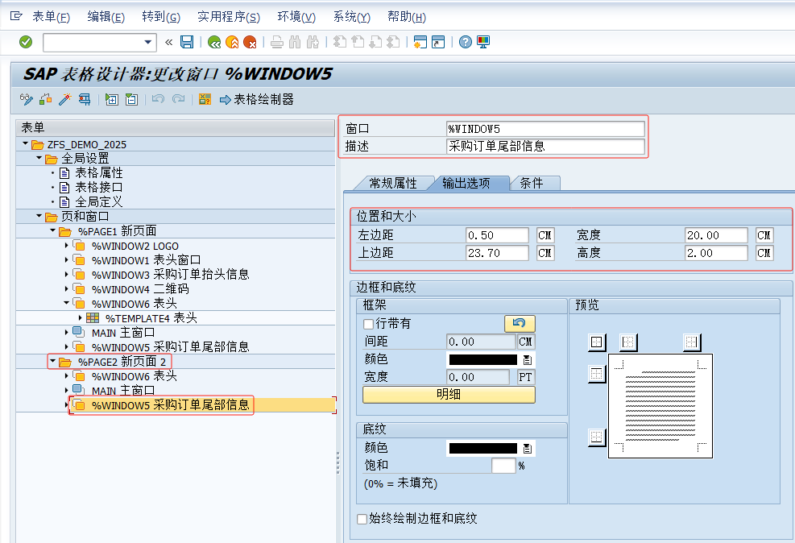795x543 pixels.
Task: Click the 饱和 percentage field
Action: [503, 466]
